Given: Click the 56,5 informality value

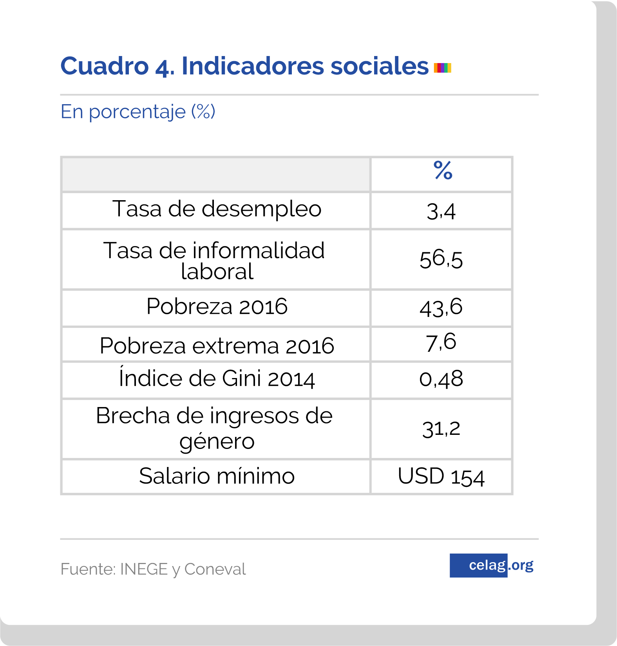Looking at the screenshot, I should click(x=441, y=260).
